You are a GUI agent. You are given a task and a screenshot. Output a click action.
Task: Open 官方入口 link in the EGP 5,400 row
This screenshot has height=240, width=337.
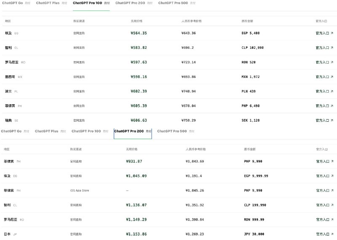[324, 33]
